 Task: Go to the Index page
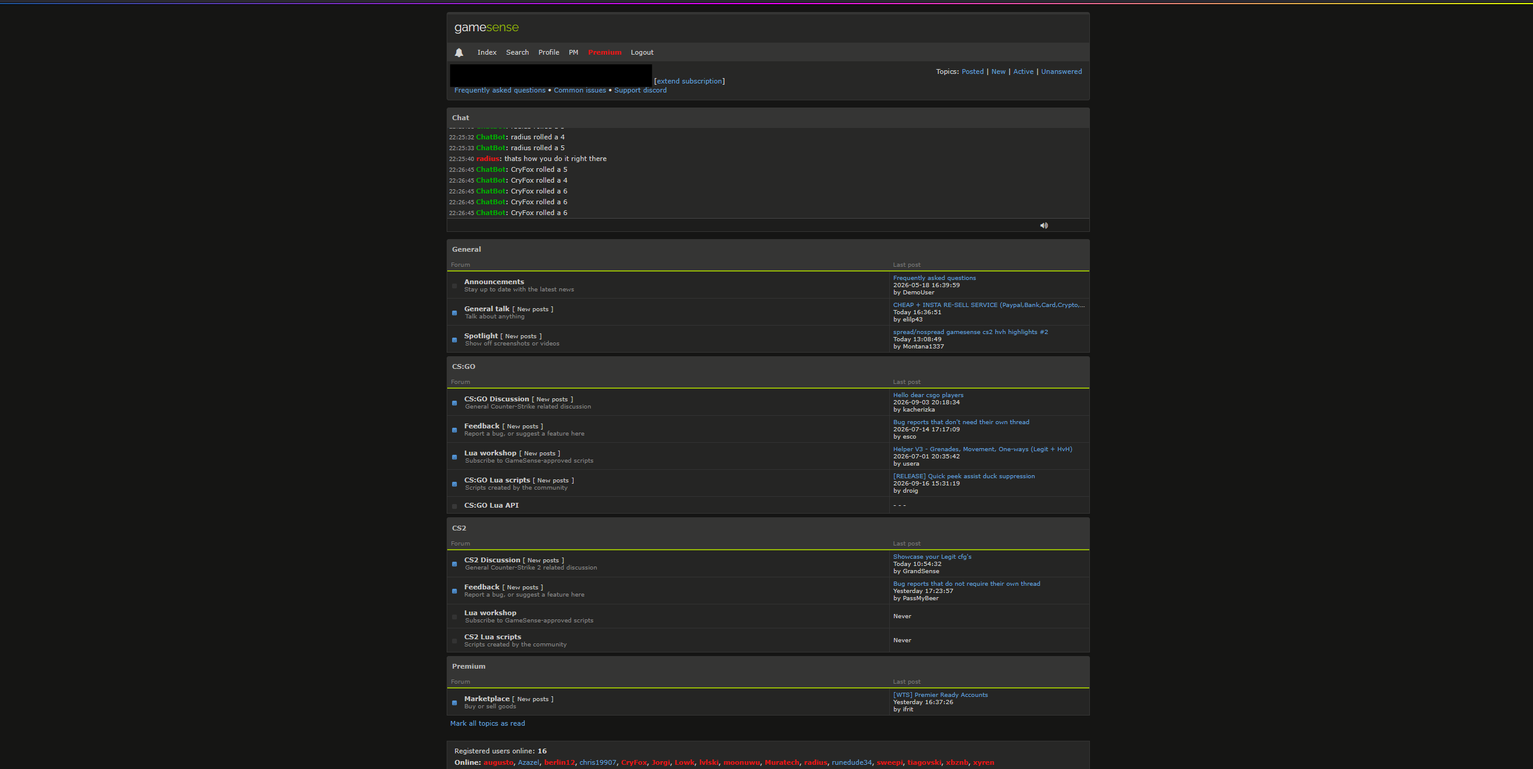point(487,52)
